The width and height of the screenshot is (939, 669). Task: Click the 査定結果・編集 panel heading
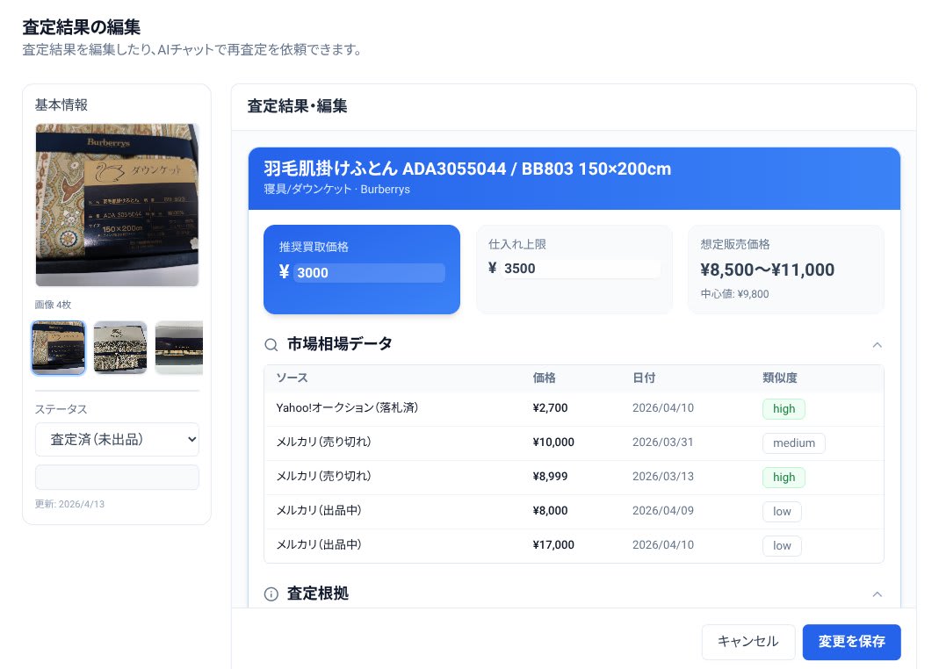[x=298, y=106]
